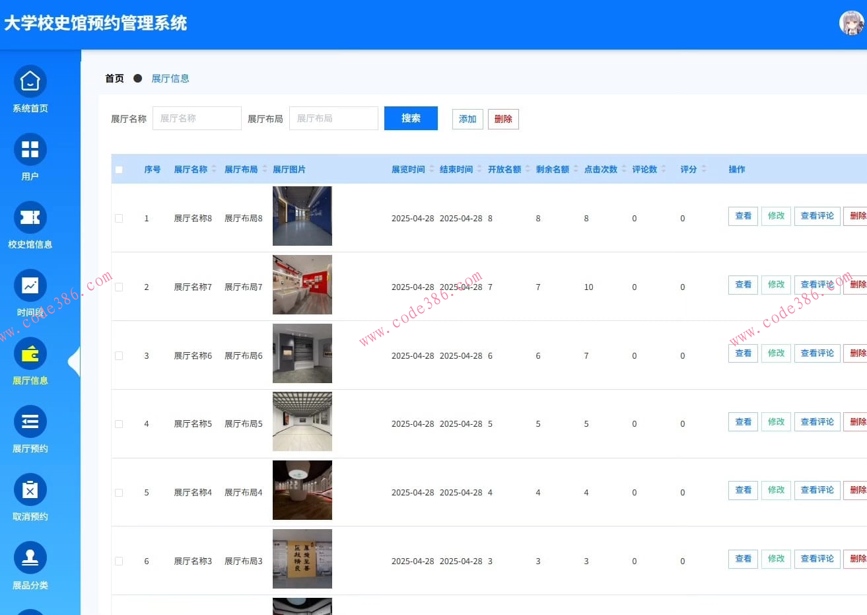
Task: Click the 展厅名称 search input field
Action: (197, 118)
